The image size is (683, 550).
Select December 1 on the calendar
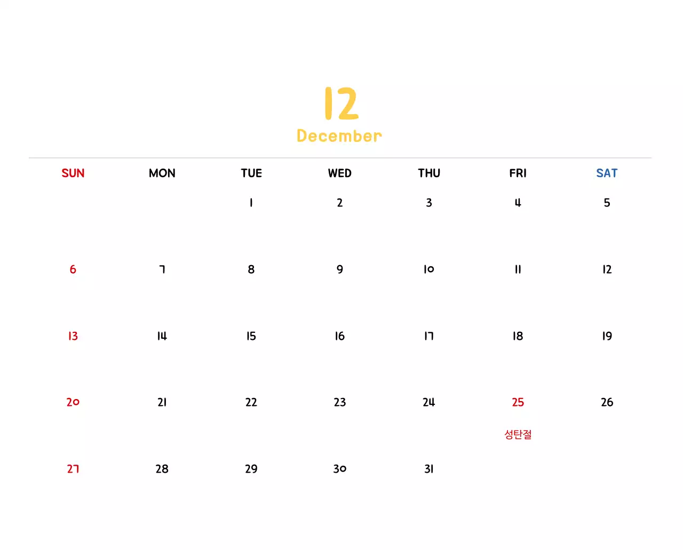[251, 203]
